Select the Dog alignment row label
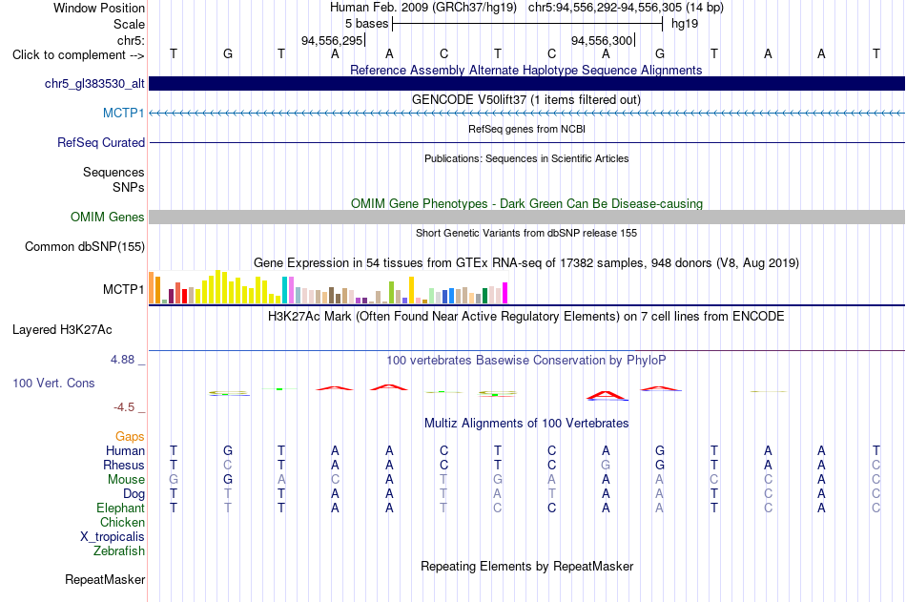Screen dimensions: 906x602 pyautogui.click(x=134, y=493)
